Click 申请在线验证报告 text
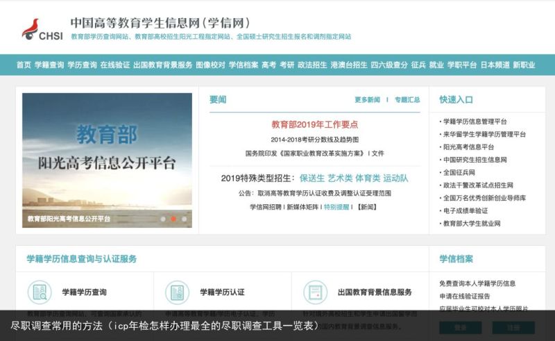Image resolution: width=555 pixels, height=341 pixels. pyautogui.click(x=465, y=297)
